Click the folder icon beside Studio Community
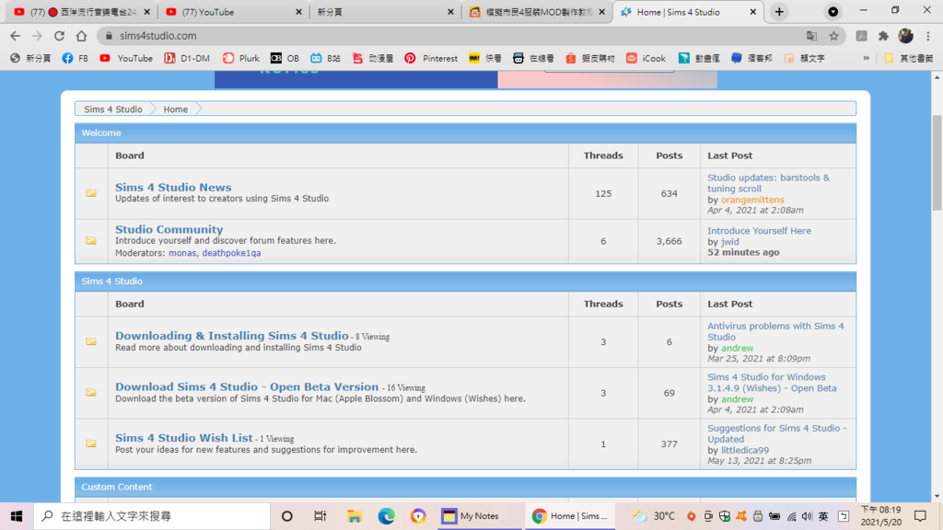The width and height of the screenshot is (943, 530). coord(91,240)
